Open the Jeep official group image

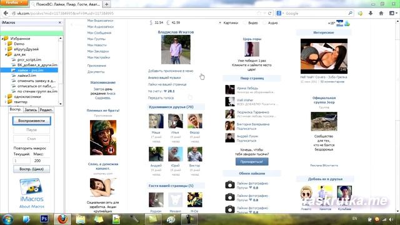click(324, 121)
